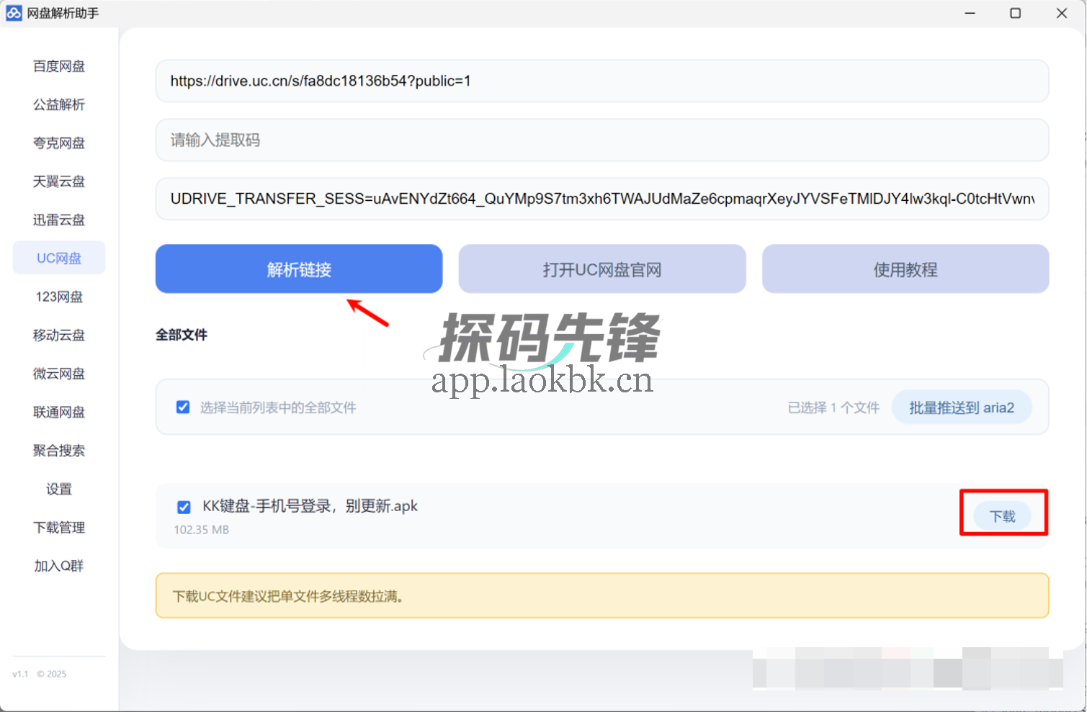Open the 设置 settings page
1087x712 pixels.
tap(58, 489)
